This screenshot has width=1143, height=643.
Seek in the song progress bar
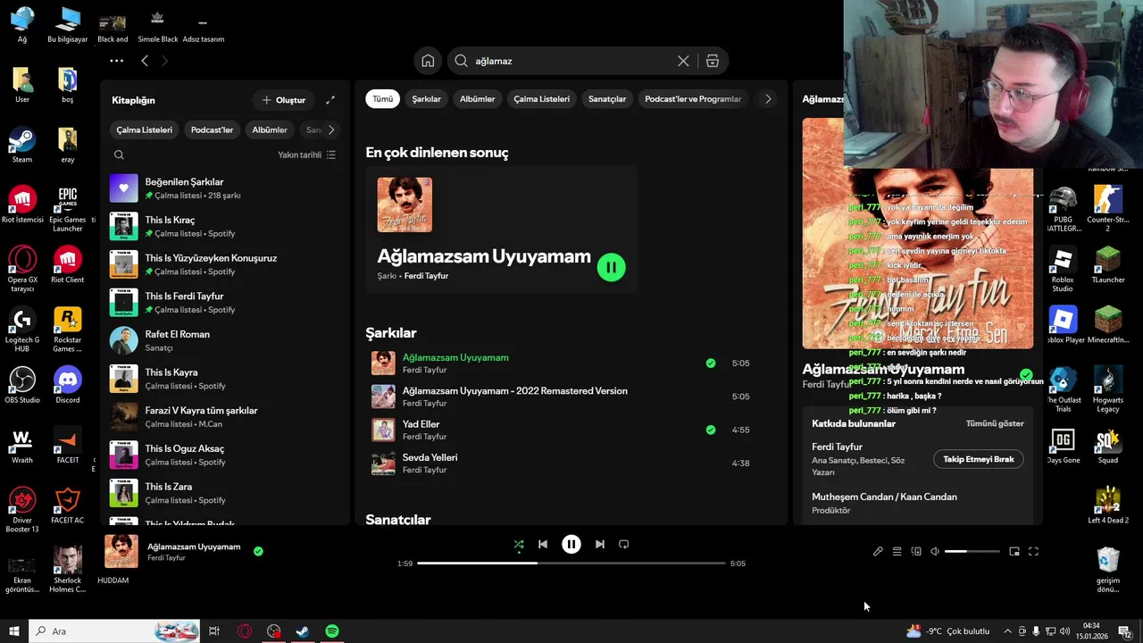point(571,564)
